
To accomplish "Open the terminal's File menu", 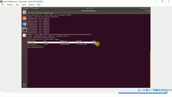I will 29,13.
